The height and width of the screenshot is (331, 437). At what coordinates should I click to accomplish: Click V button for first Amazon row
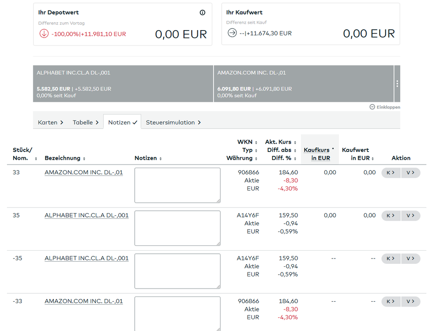(x=410, y=172)
